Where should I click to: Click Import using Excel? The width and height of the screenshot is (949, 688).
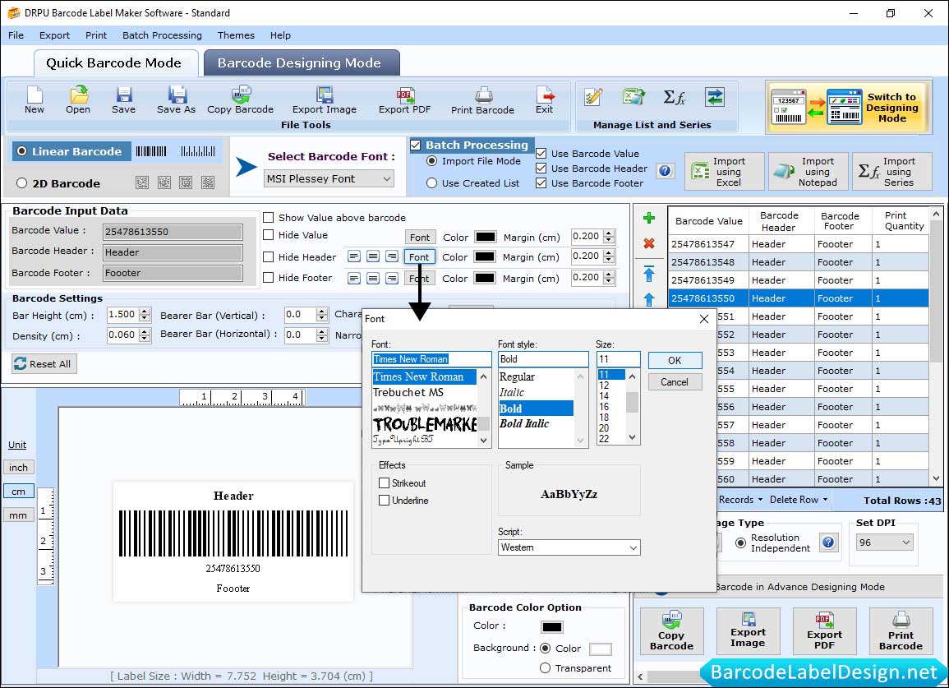point(725,172)
